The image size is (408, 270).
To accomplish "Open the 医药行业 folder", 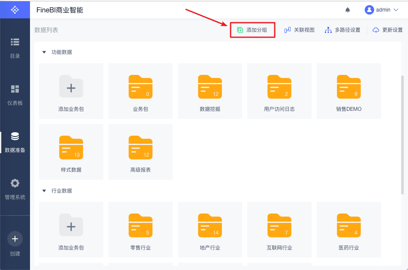I will pos(349,230).
